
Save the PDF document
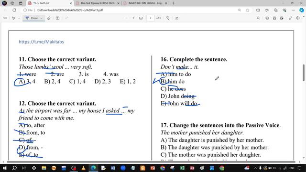pyautogui.click(x=274, y=18)
